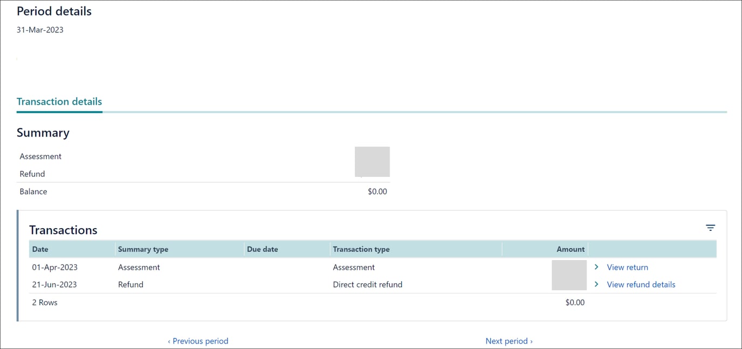Select the Assessment row in Summary

[40, 156]
